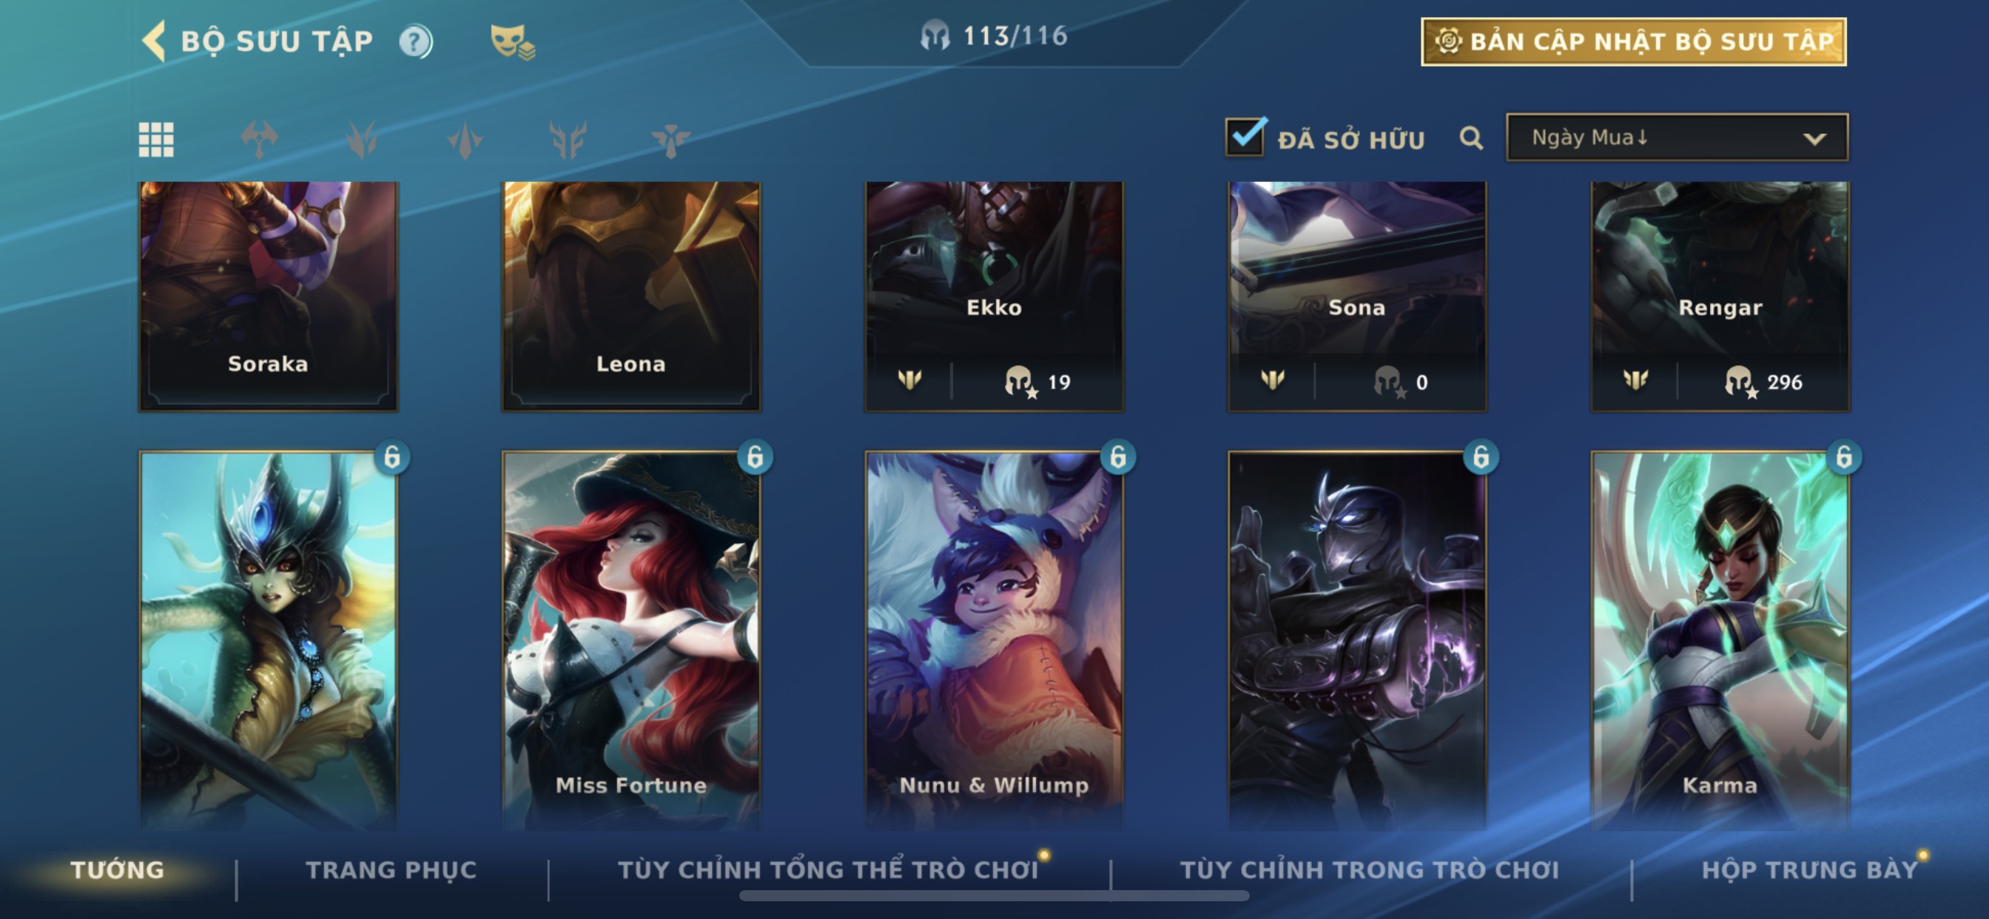Switch to the Trang Phục tab
The width and height of the screenshot is (1989, 919).
pyautogui.click(x=391, y=869)
